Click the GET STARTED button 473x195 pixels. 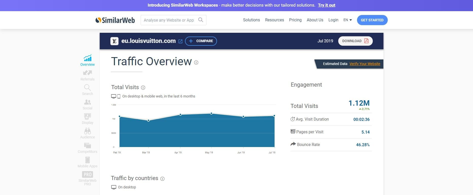(372, 20)
